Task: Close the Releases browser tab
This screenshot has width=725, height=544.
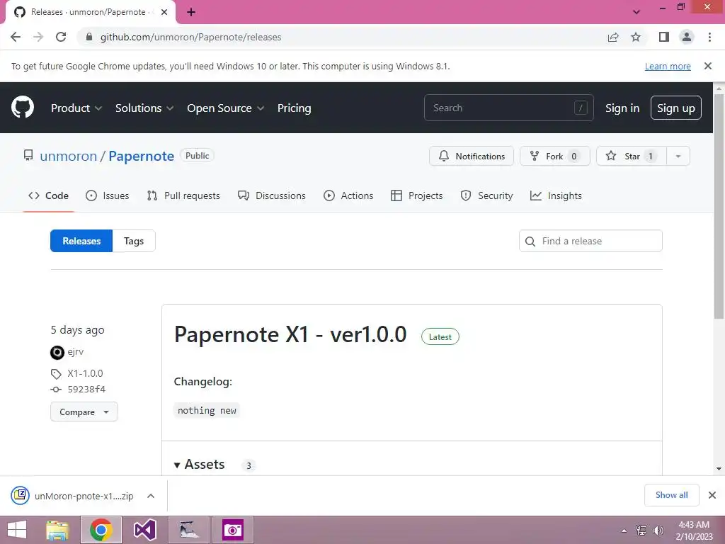Action: click(164, 12)
